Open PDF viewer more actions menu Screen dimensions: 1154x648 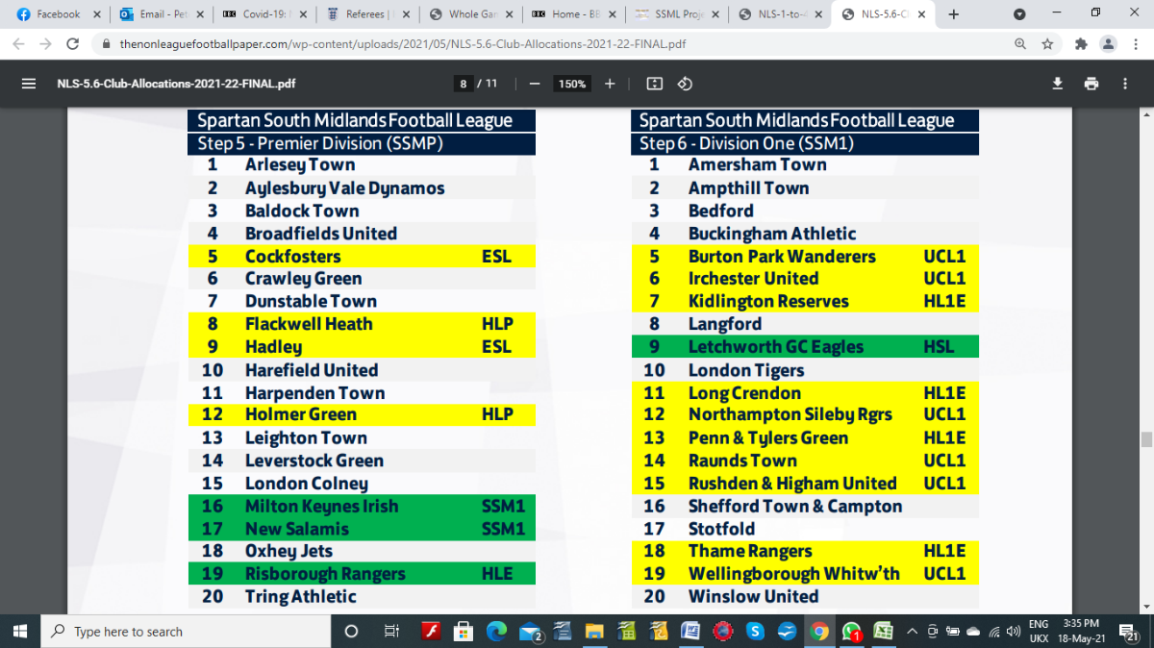1125,84
